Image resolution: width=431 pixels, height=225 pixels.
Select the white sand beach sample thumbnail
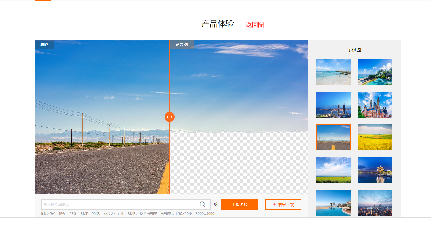click(x=334, y=72)
